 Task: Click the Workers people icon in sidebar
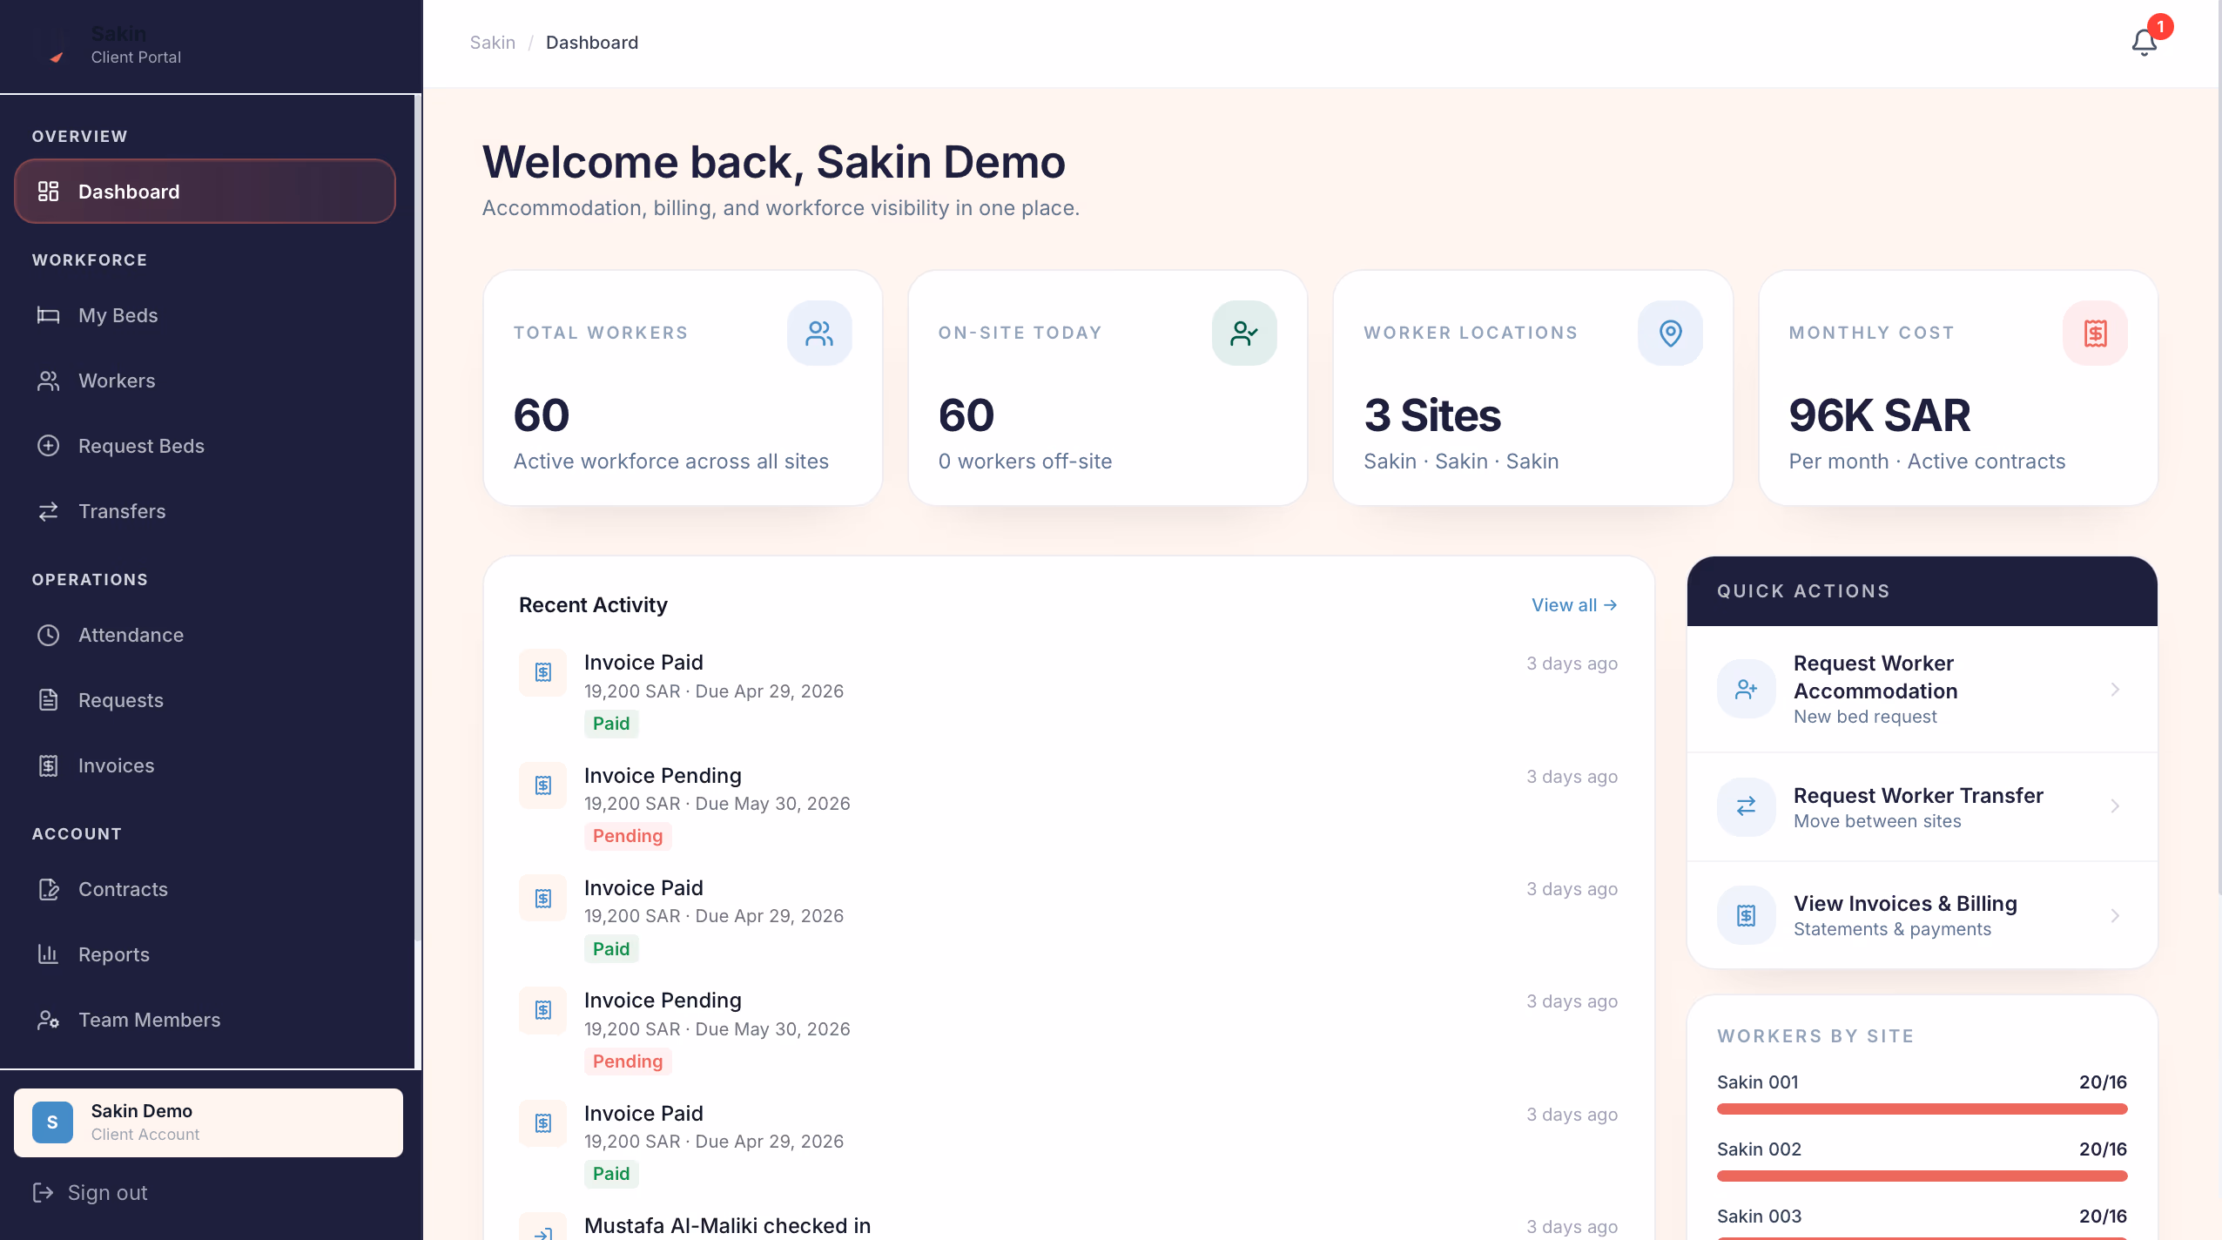pos(49,381)
